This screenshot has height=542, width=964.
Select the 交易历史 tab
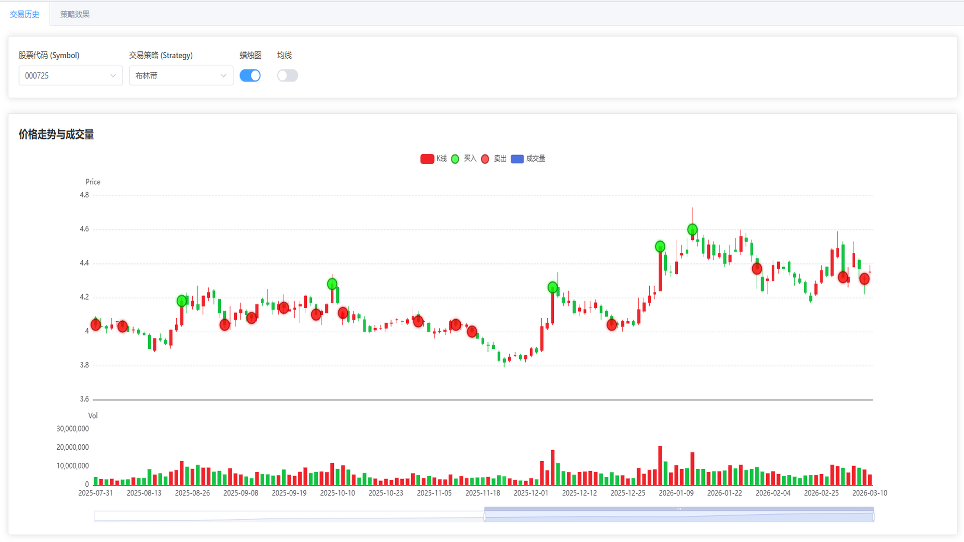[x=24, y=14]
